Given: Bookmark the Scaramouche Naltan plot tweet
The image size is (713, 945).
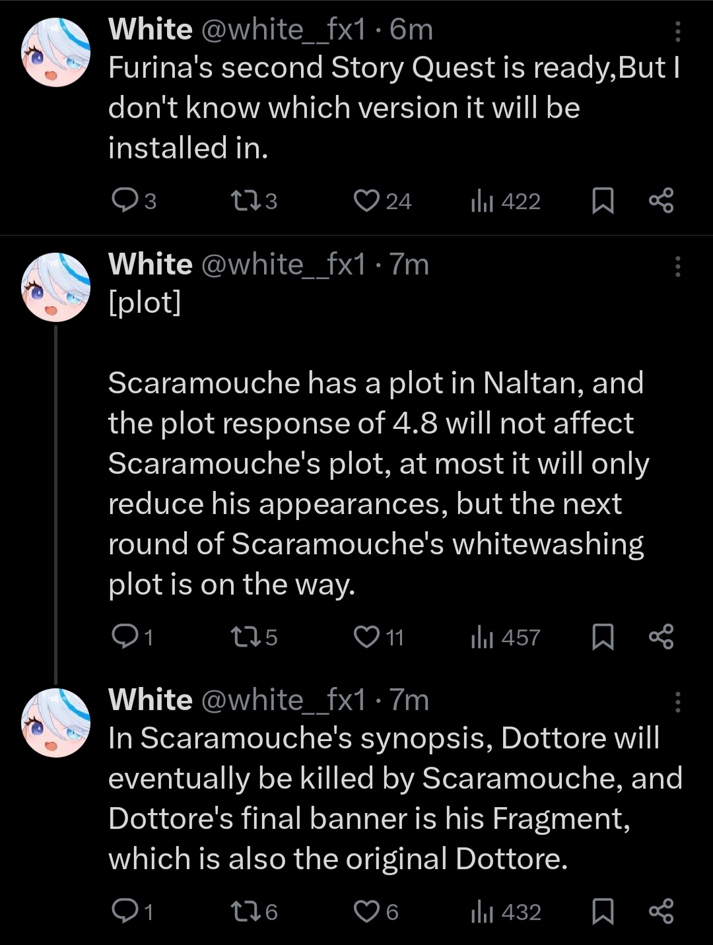Looking at the screenshot, I should click(602, 637).
